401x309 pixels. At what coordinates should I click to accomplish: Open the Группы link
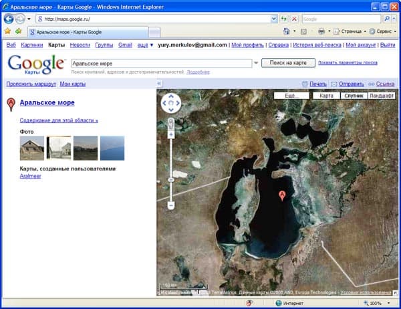click(x=104, y=45)
